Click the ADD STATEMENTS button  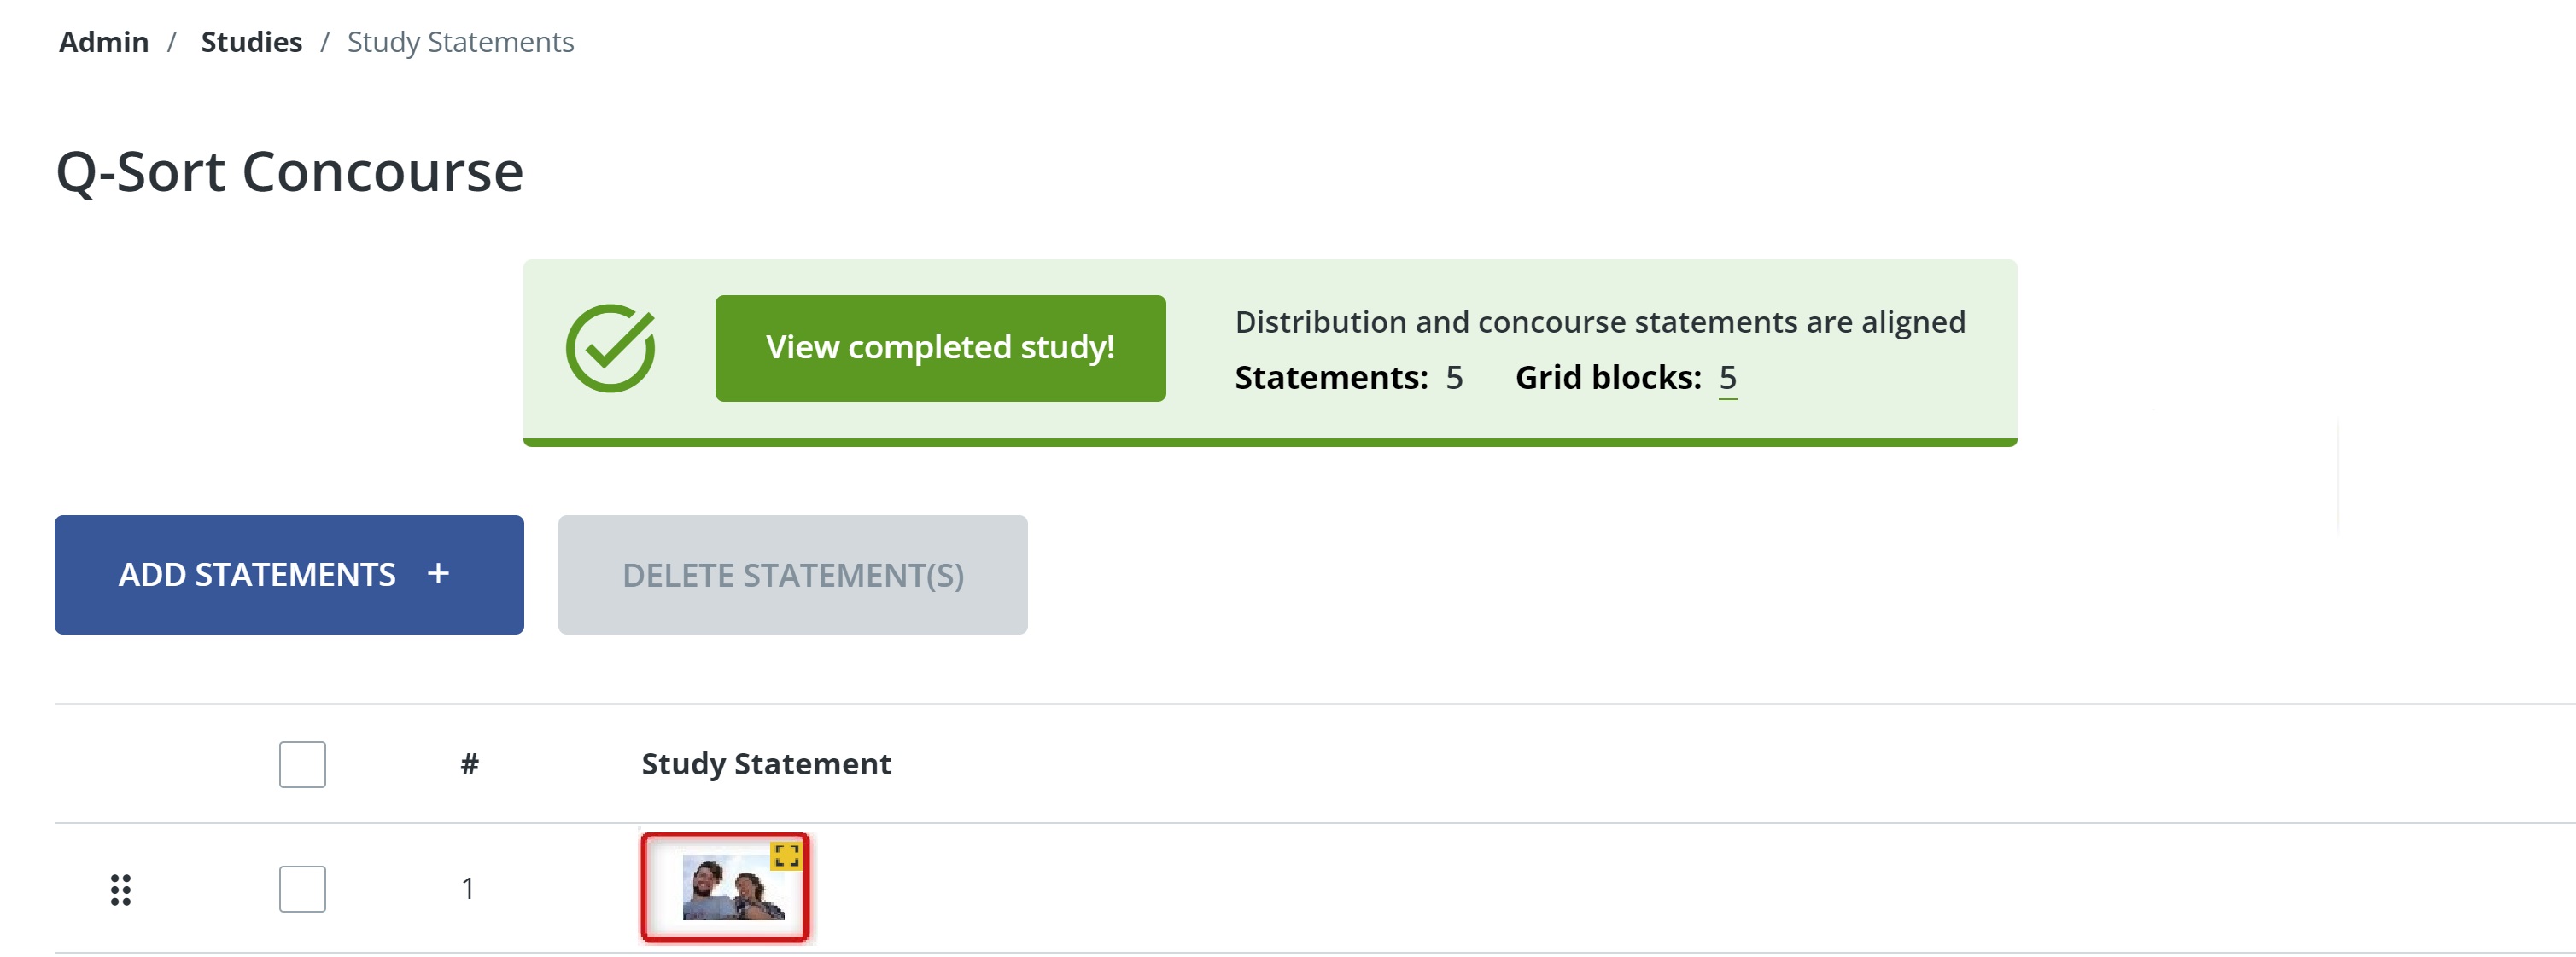[x=258, y=574]
